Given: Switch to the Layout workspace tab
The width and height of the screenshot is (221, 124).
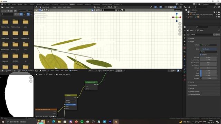Looking at the screenshot, I should point(32,4).
